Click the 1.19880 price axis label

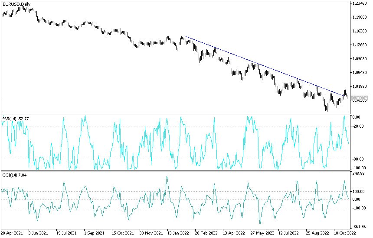click(360, 17)
